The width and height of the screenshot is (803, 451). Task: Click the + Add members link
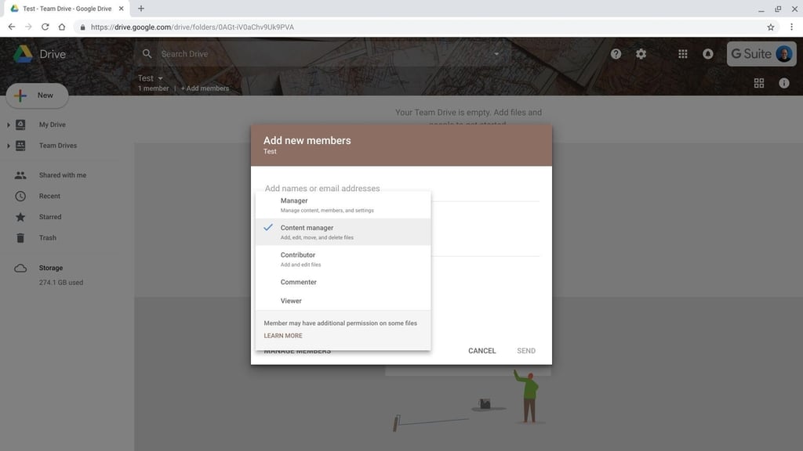(205, 88)
